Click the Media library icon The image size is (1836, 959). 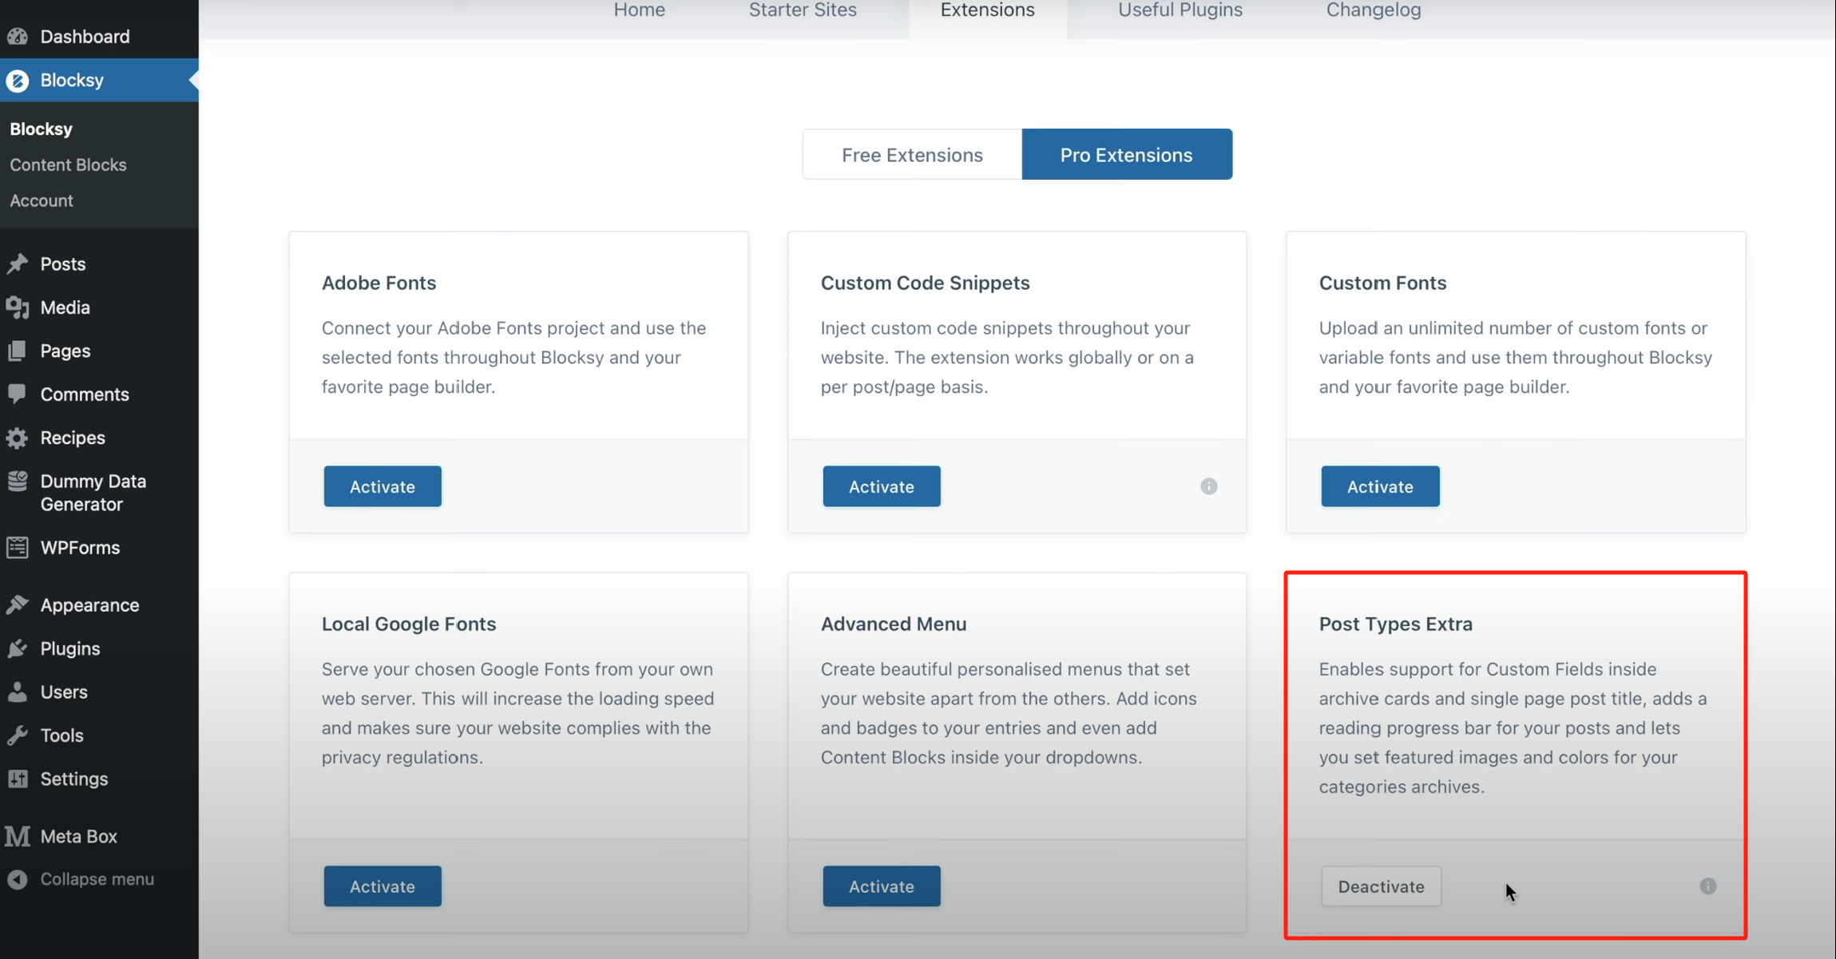pyautogui.click(x=18, y=307)
